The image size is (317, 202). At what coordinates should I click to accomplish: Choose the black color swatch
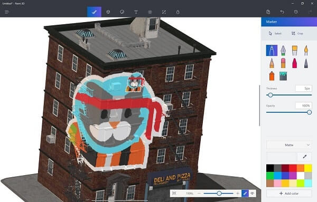[x=270, y=168]
